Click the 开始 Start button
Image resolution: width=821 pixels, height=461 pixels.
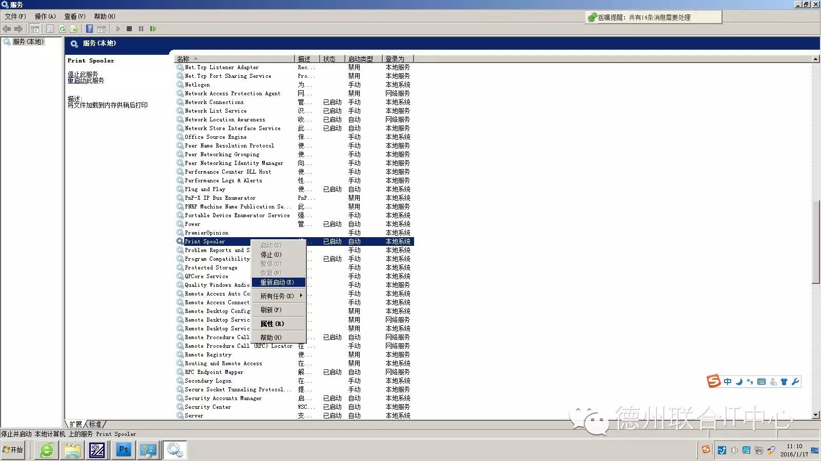(x=13, y=450)
